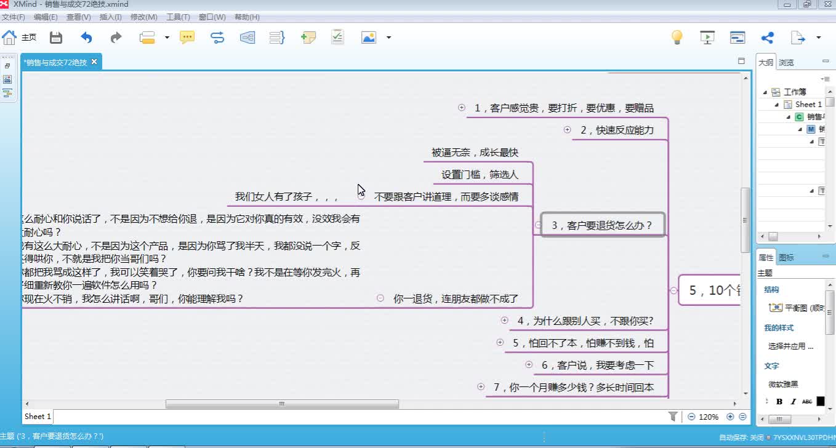836x448 pixels.
Task: Collapse the 工作簿 tree node
Action: click(x=765, y=92)
